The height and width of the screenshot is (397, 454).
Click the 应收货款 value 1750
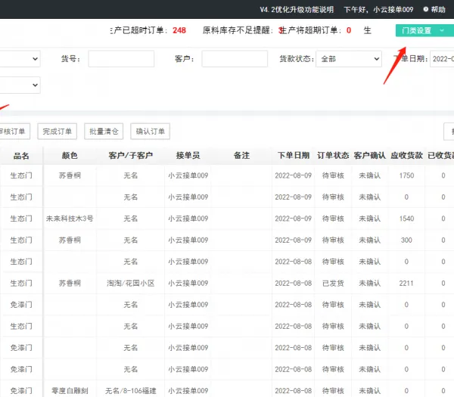406,175
